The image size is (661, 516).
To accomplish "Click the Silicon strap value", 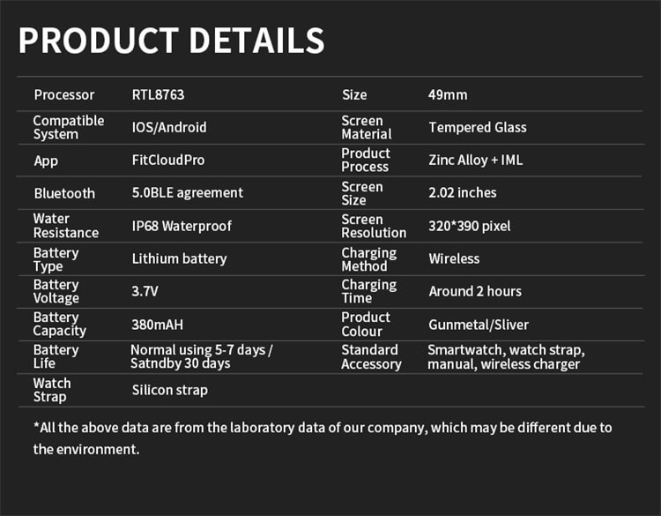I will click(170, 390).
